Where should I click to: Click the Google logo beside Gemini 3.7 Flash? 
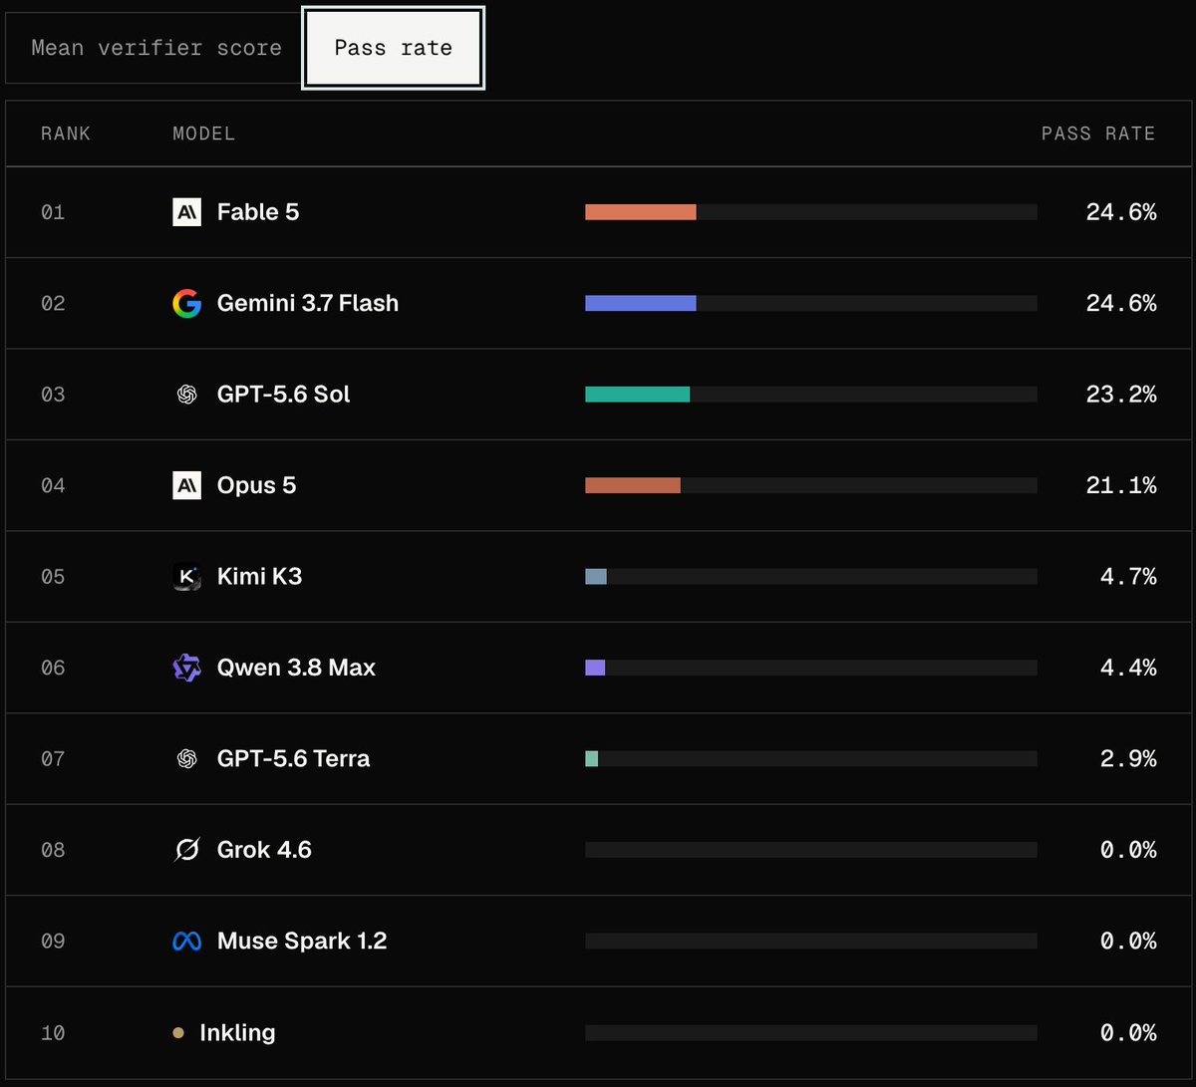point(186,303)
